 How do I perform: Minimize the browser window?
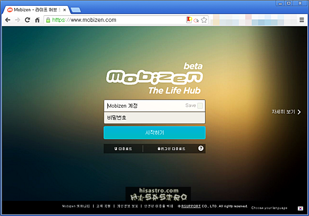(x=280, y=3)
